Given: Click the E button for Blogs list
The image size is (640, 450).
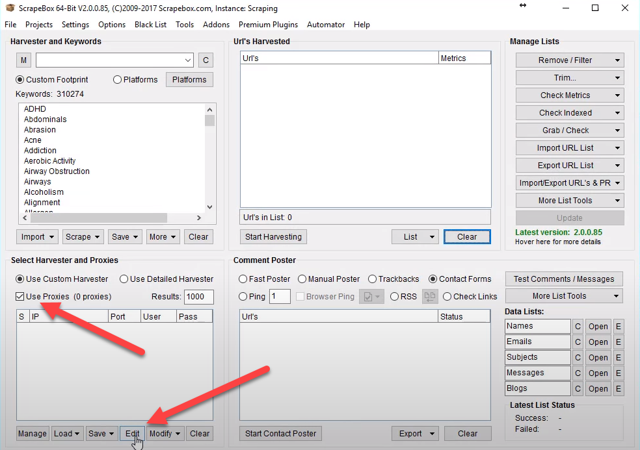Looking at the screenshot, I should coord(618,389).
